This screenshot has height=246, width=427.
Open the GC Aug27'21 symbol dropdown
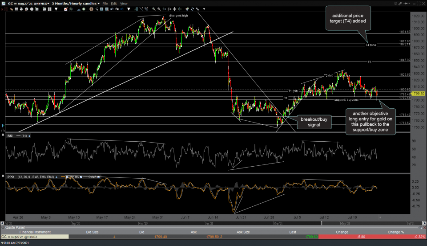pyautogui.click(x=25, y=3)
